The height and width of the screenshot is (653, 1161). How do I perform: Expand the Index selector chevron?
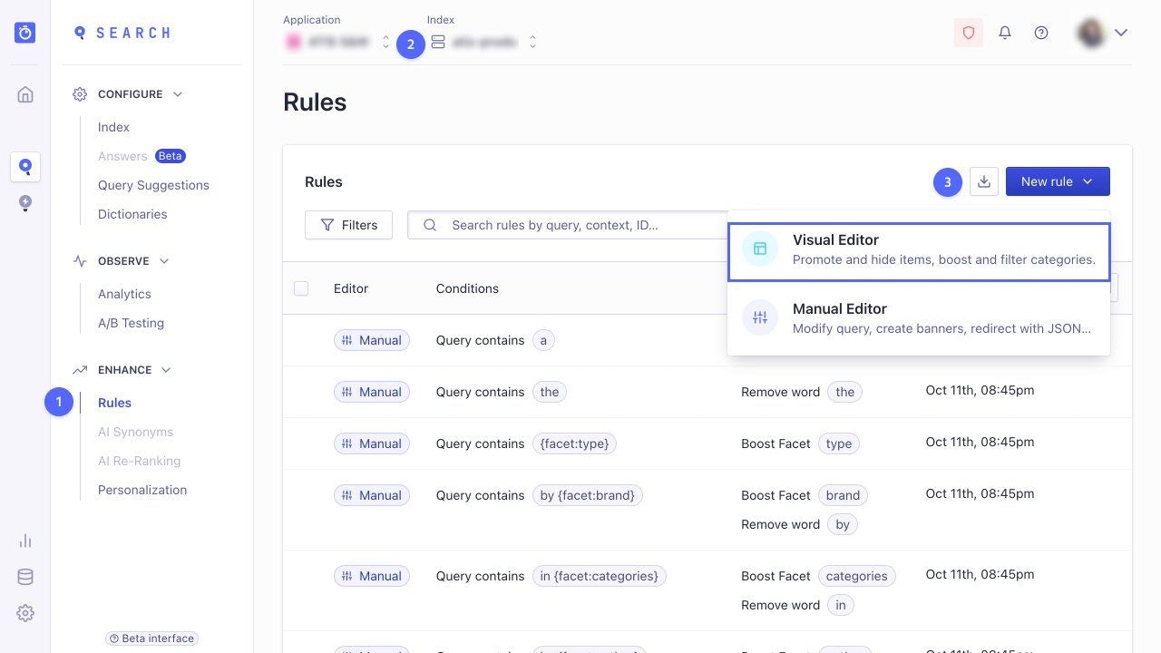coord(532,42)
